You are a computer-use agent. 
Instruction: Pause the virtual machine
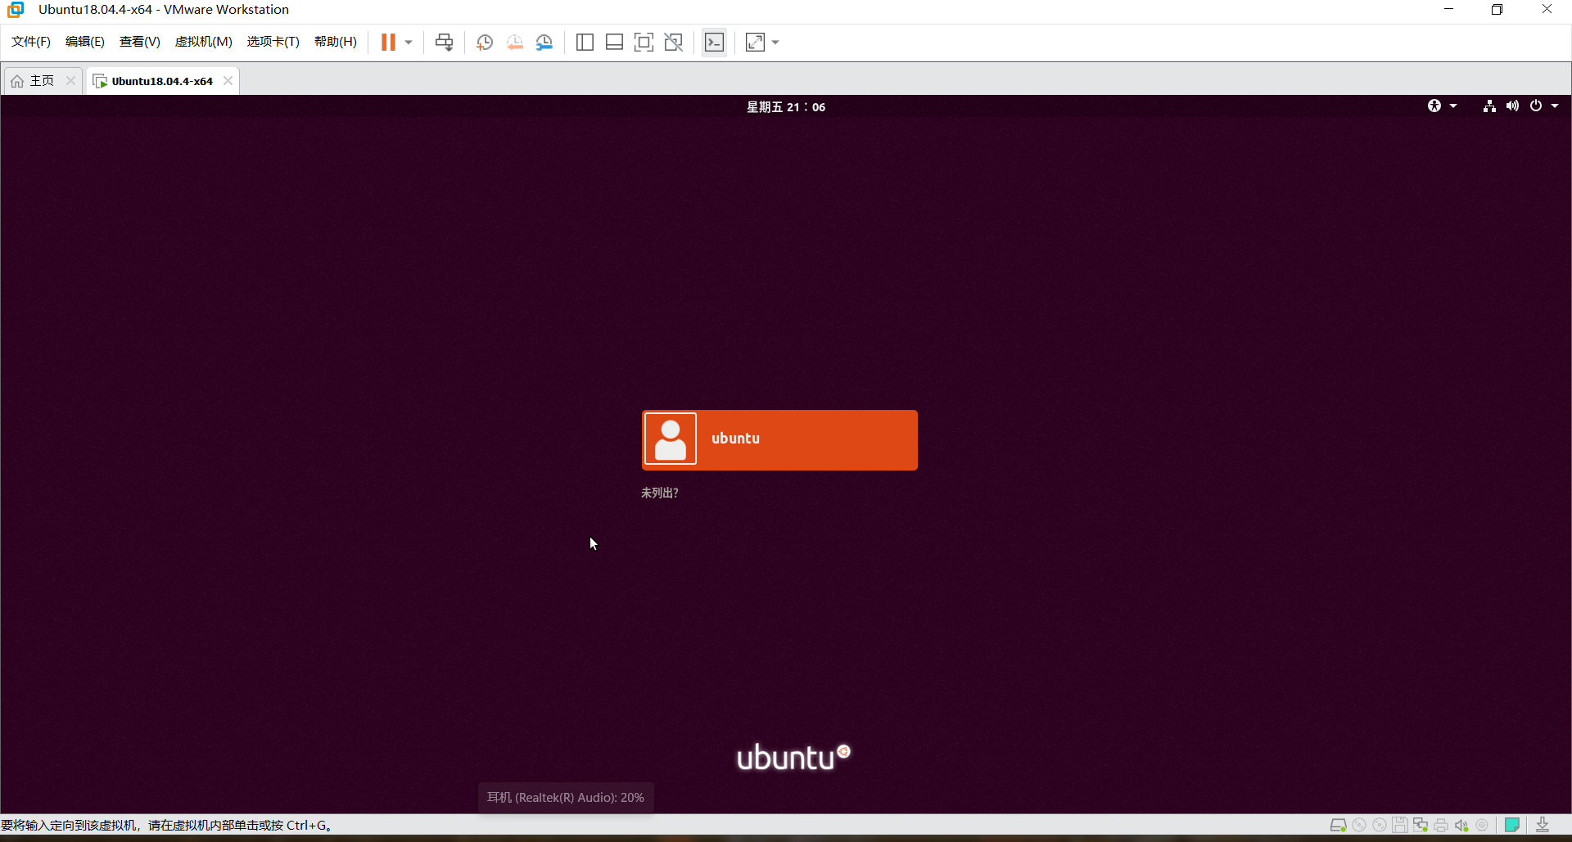[x=388, y=42]
